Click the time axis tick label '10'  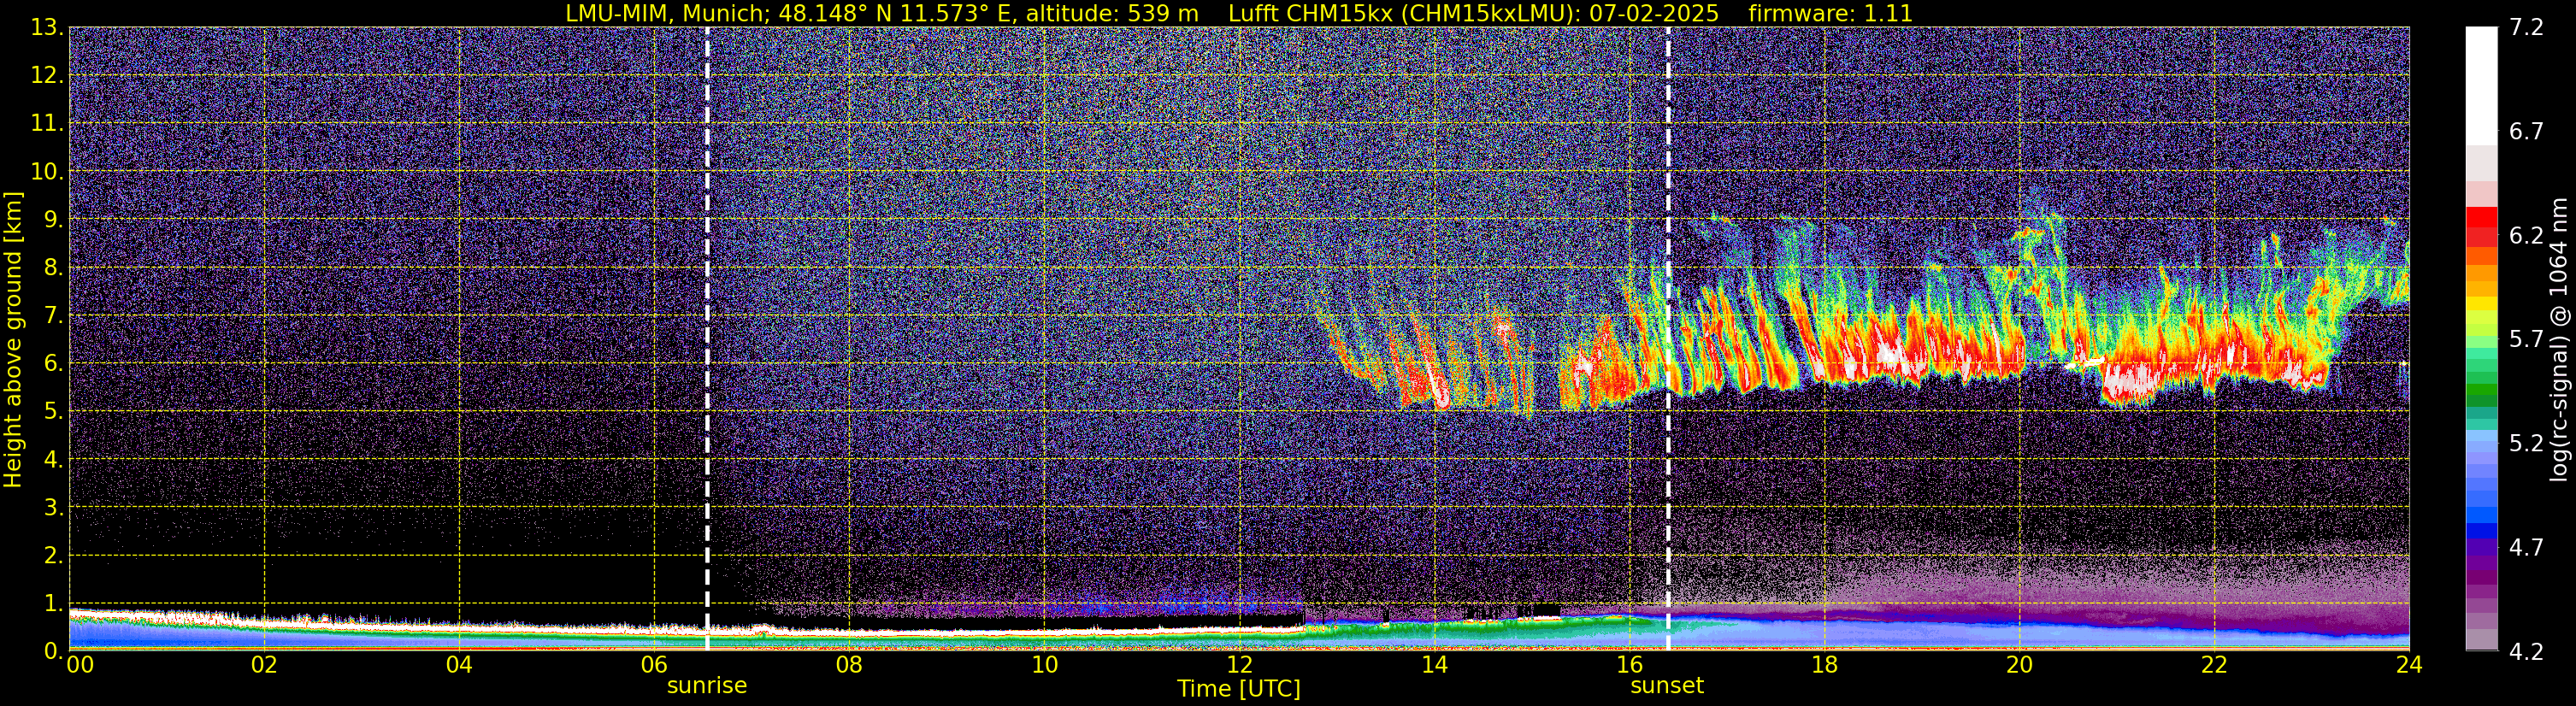[1044, 665]
